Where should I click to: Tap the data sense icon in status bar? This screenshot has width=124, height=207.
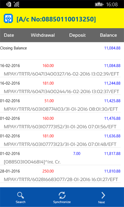pos(9,4)
